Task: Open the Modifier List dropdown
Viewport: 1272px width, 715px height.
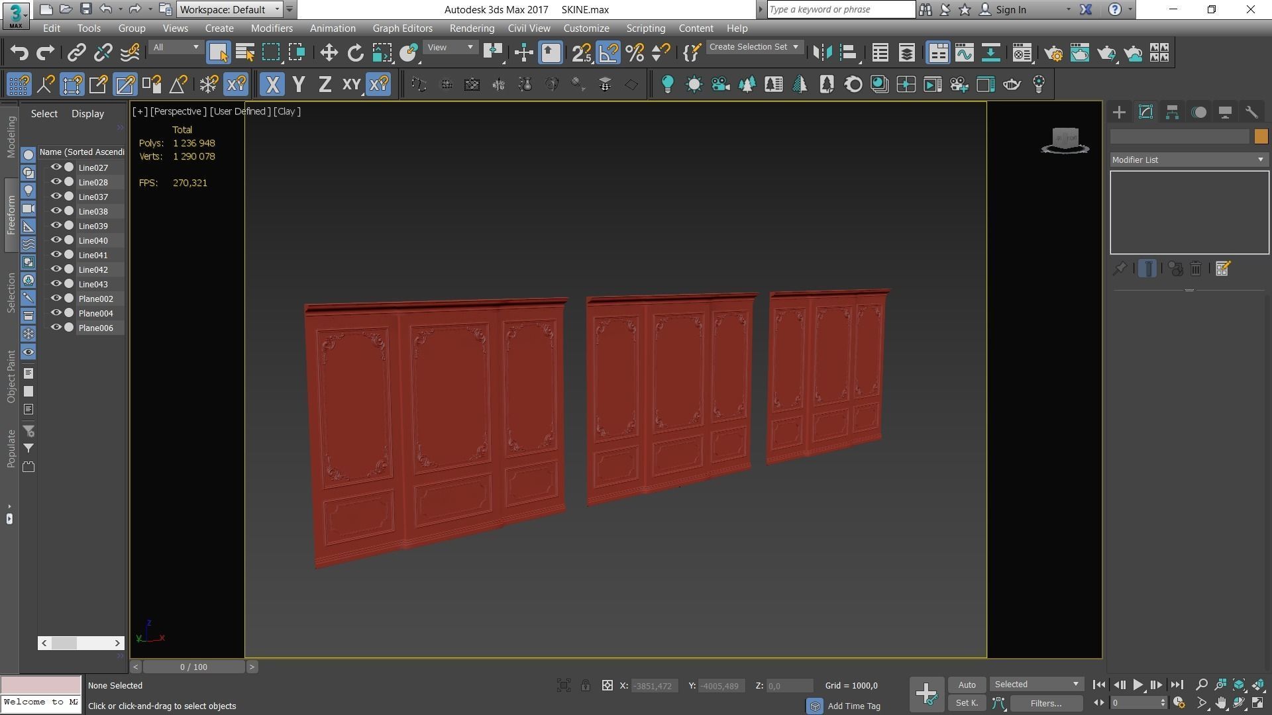Action: tap(1189, 160)
